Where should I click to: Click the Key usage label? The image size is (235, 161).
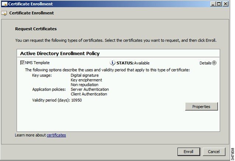tap(42, 75)
